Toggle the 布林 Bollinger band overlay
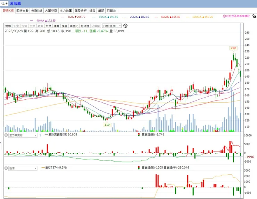Viewport: 257px width, 199px height. tap(49, 26)
